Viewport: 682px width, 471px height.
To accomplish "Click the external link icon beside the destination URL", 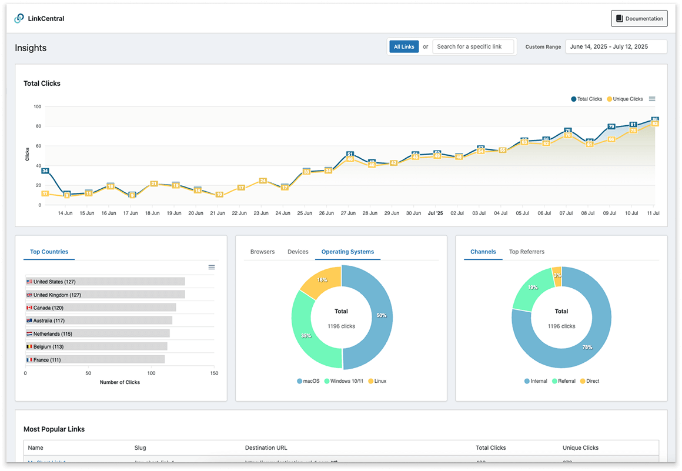I will point(335,463).
